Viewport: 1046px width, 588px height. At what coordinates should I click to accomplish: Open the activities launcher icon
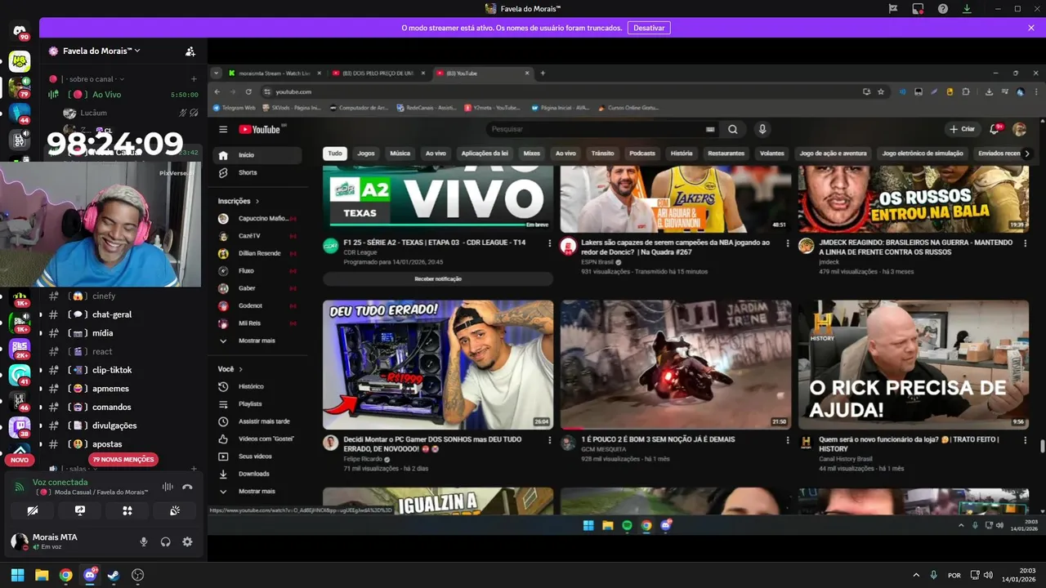coord(127,510)
